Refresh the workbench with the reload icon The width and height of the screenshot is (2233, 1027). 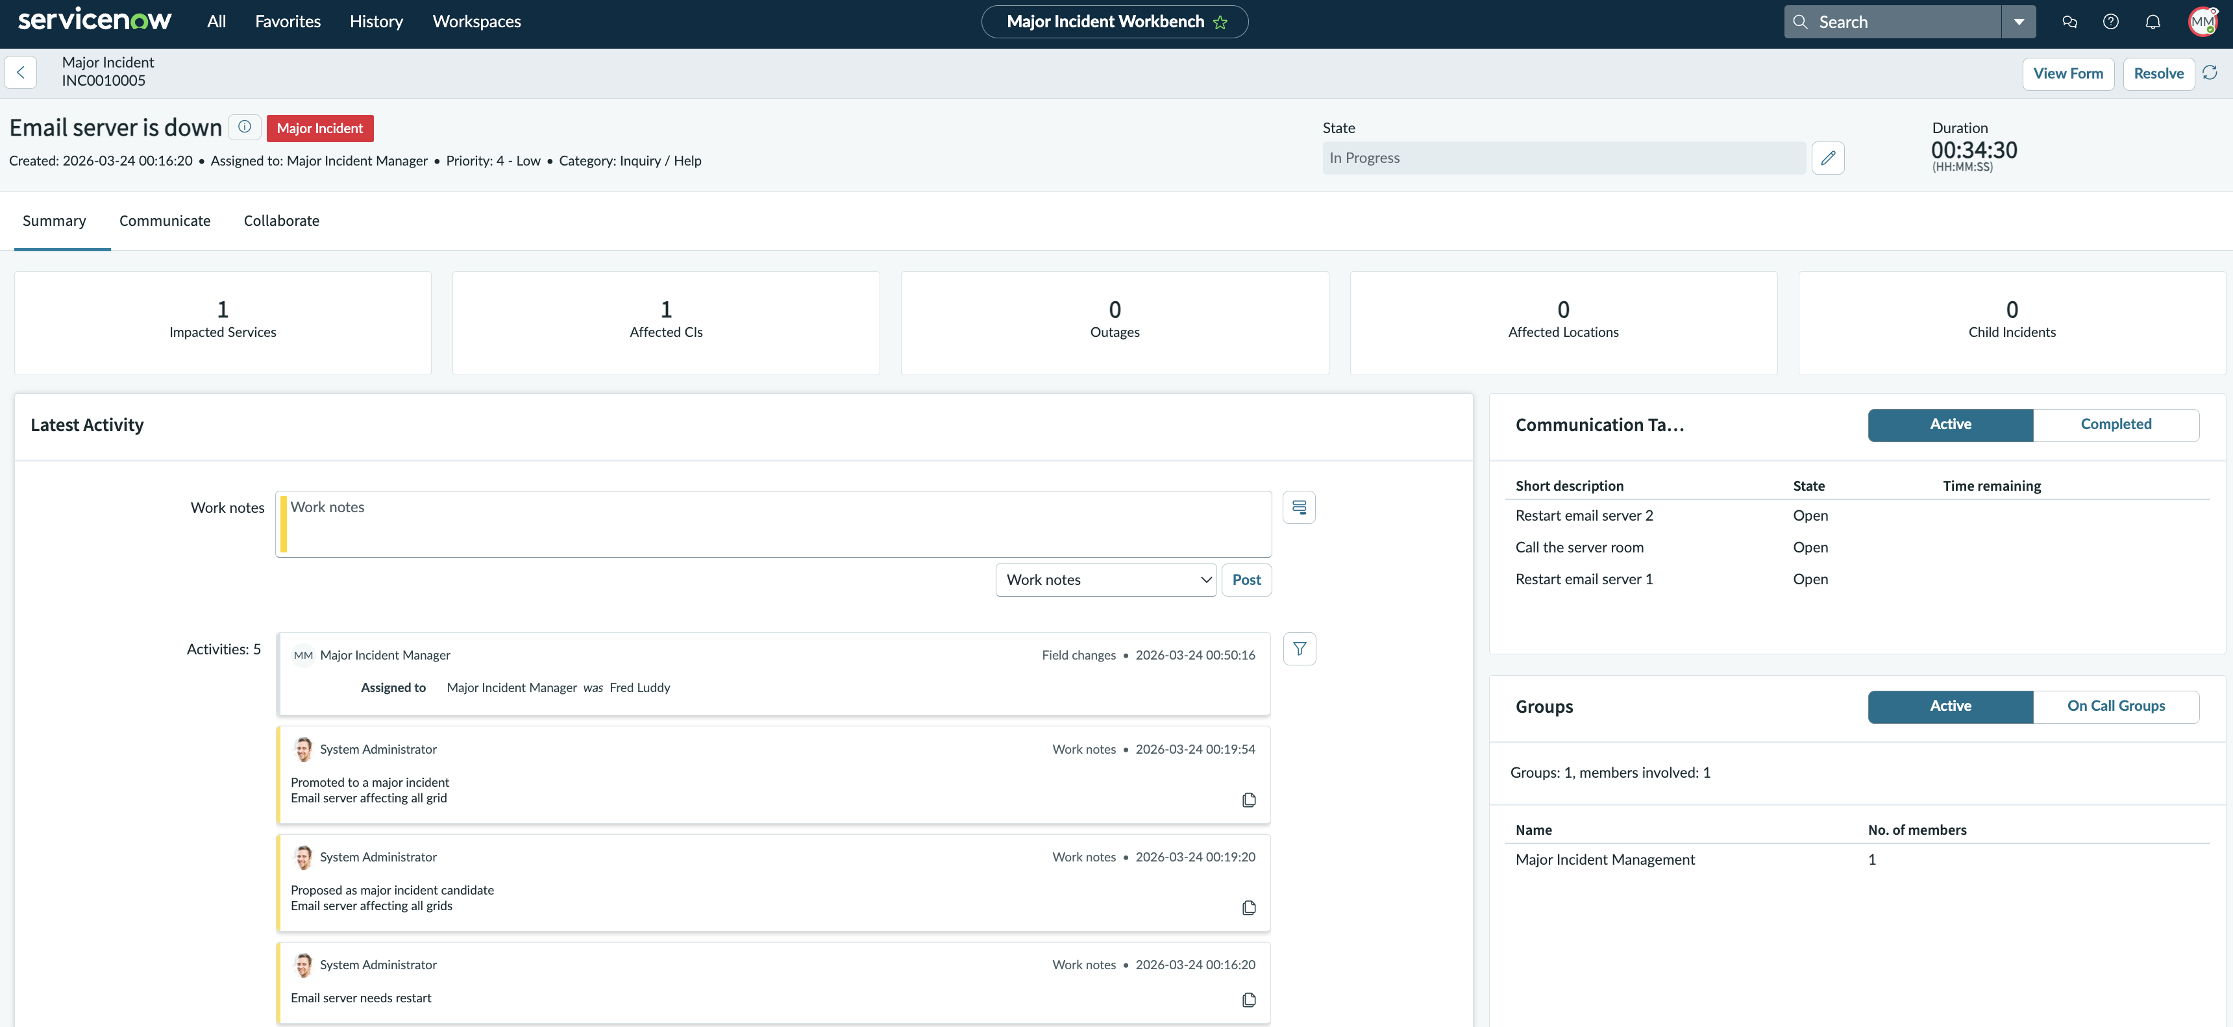point(2210,73)
